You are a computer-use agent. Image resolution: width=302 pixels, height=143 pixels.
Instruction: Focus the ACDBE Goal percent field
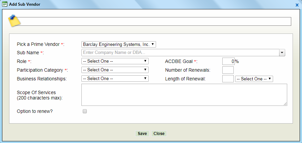[228, 61]
